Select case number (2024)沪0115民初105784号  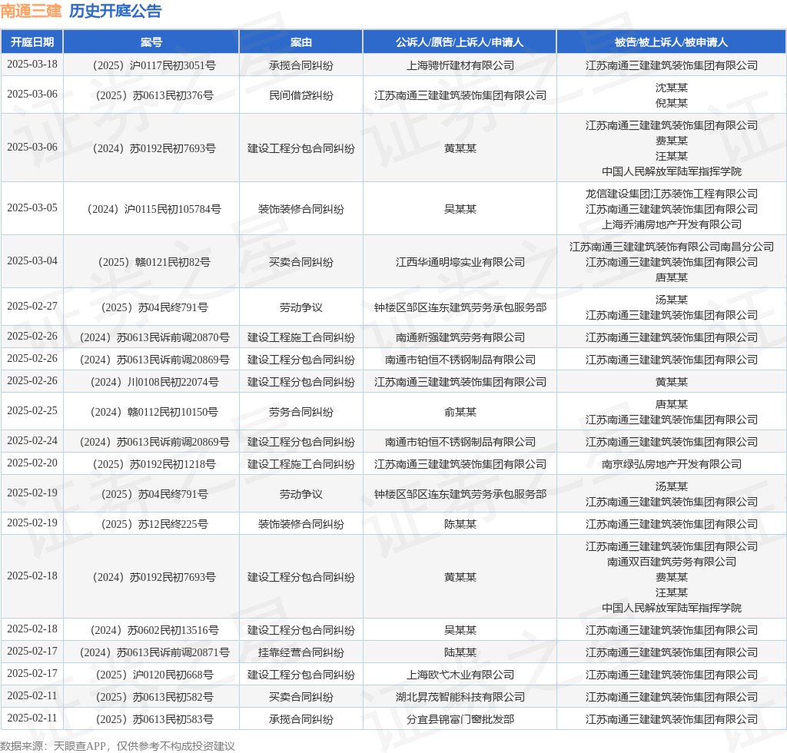pyautogui.click(x=154, y=209)
